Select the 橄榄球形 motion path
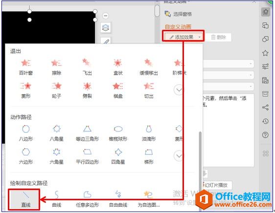Image resolution: width=275 pixels, height=213 pixels. [118, 133]
